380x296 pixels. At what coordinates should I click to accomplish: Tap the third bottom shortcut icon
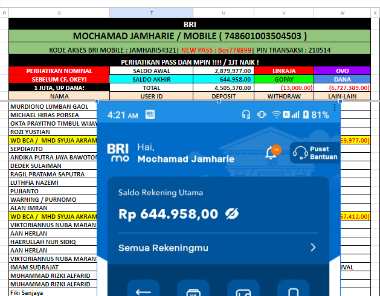tap(243, 290)
